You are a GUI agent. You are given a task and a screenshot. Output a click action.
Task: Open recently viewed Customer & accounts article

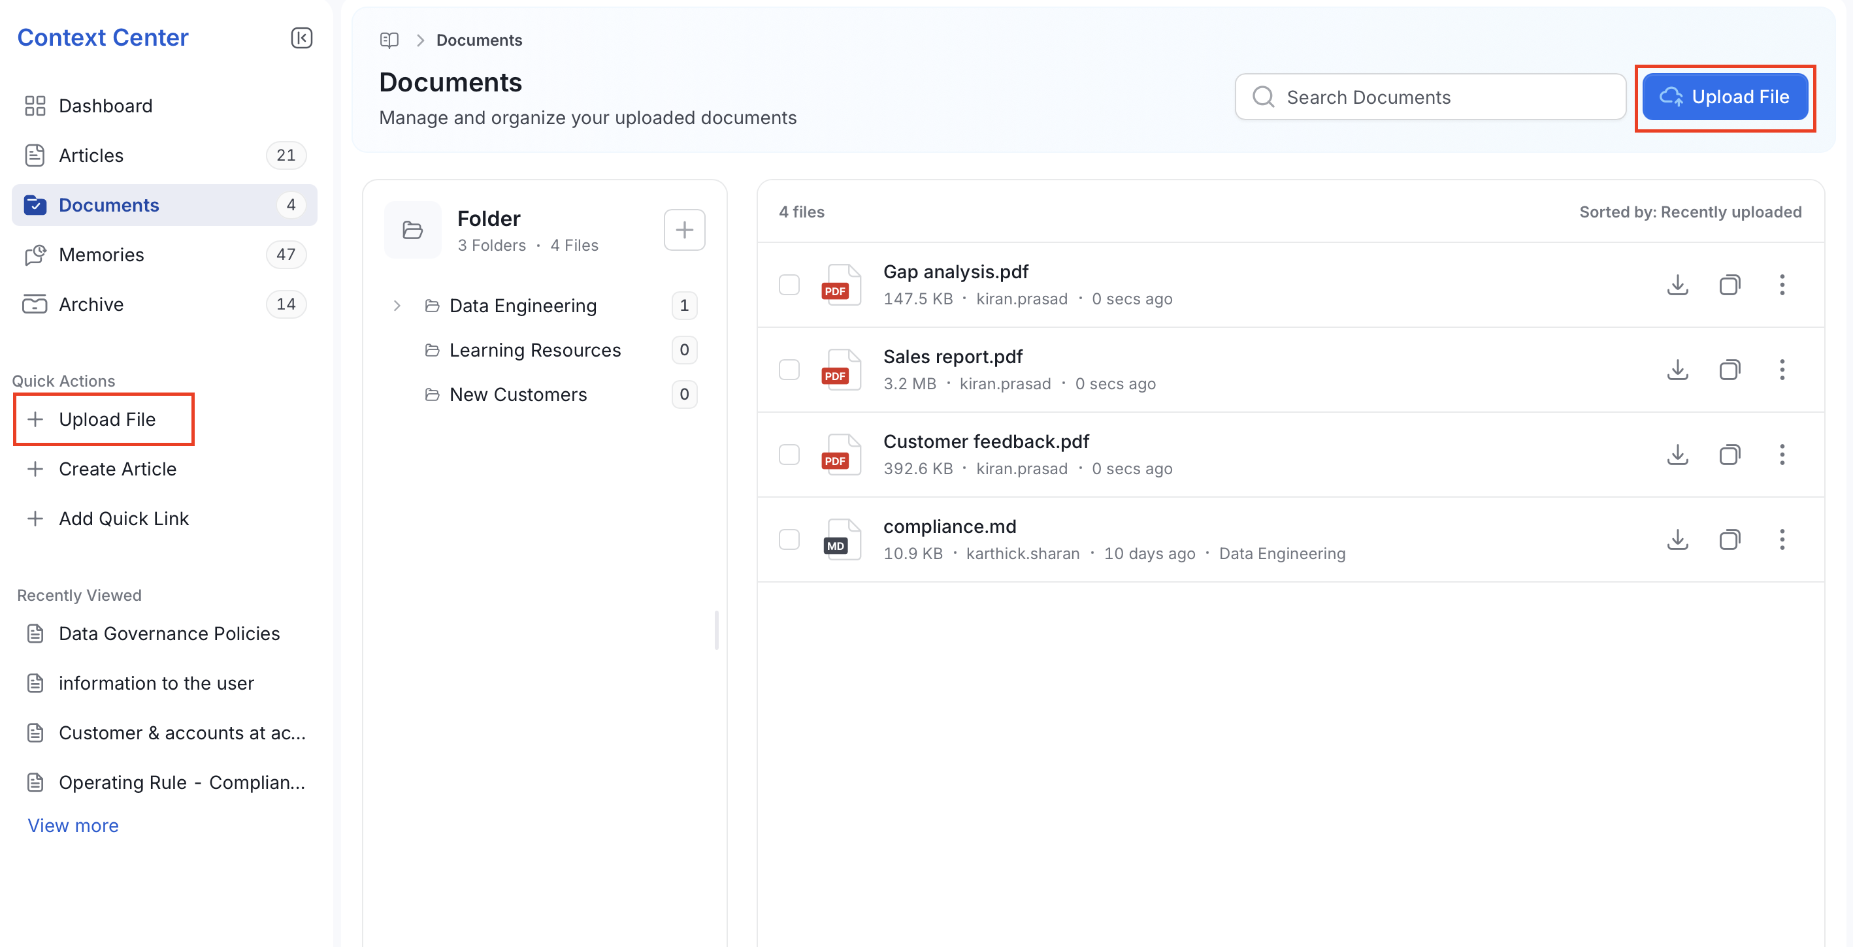tap(167, 733)
